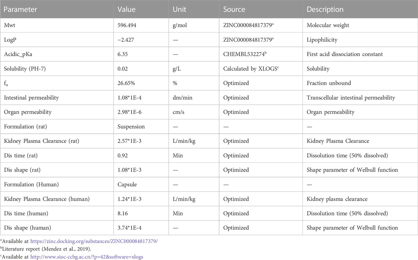This screenshot has height=260, width=418.
Task: Select the value 3.74*1E-4
Action: pyautogui.click(x=130, y=228)
